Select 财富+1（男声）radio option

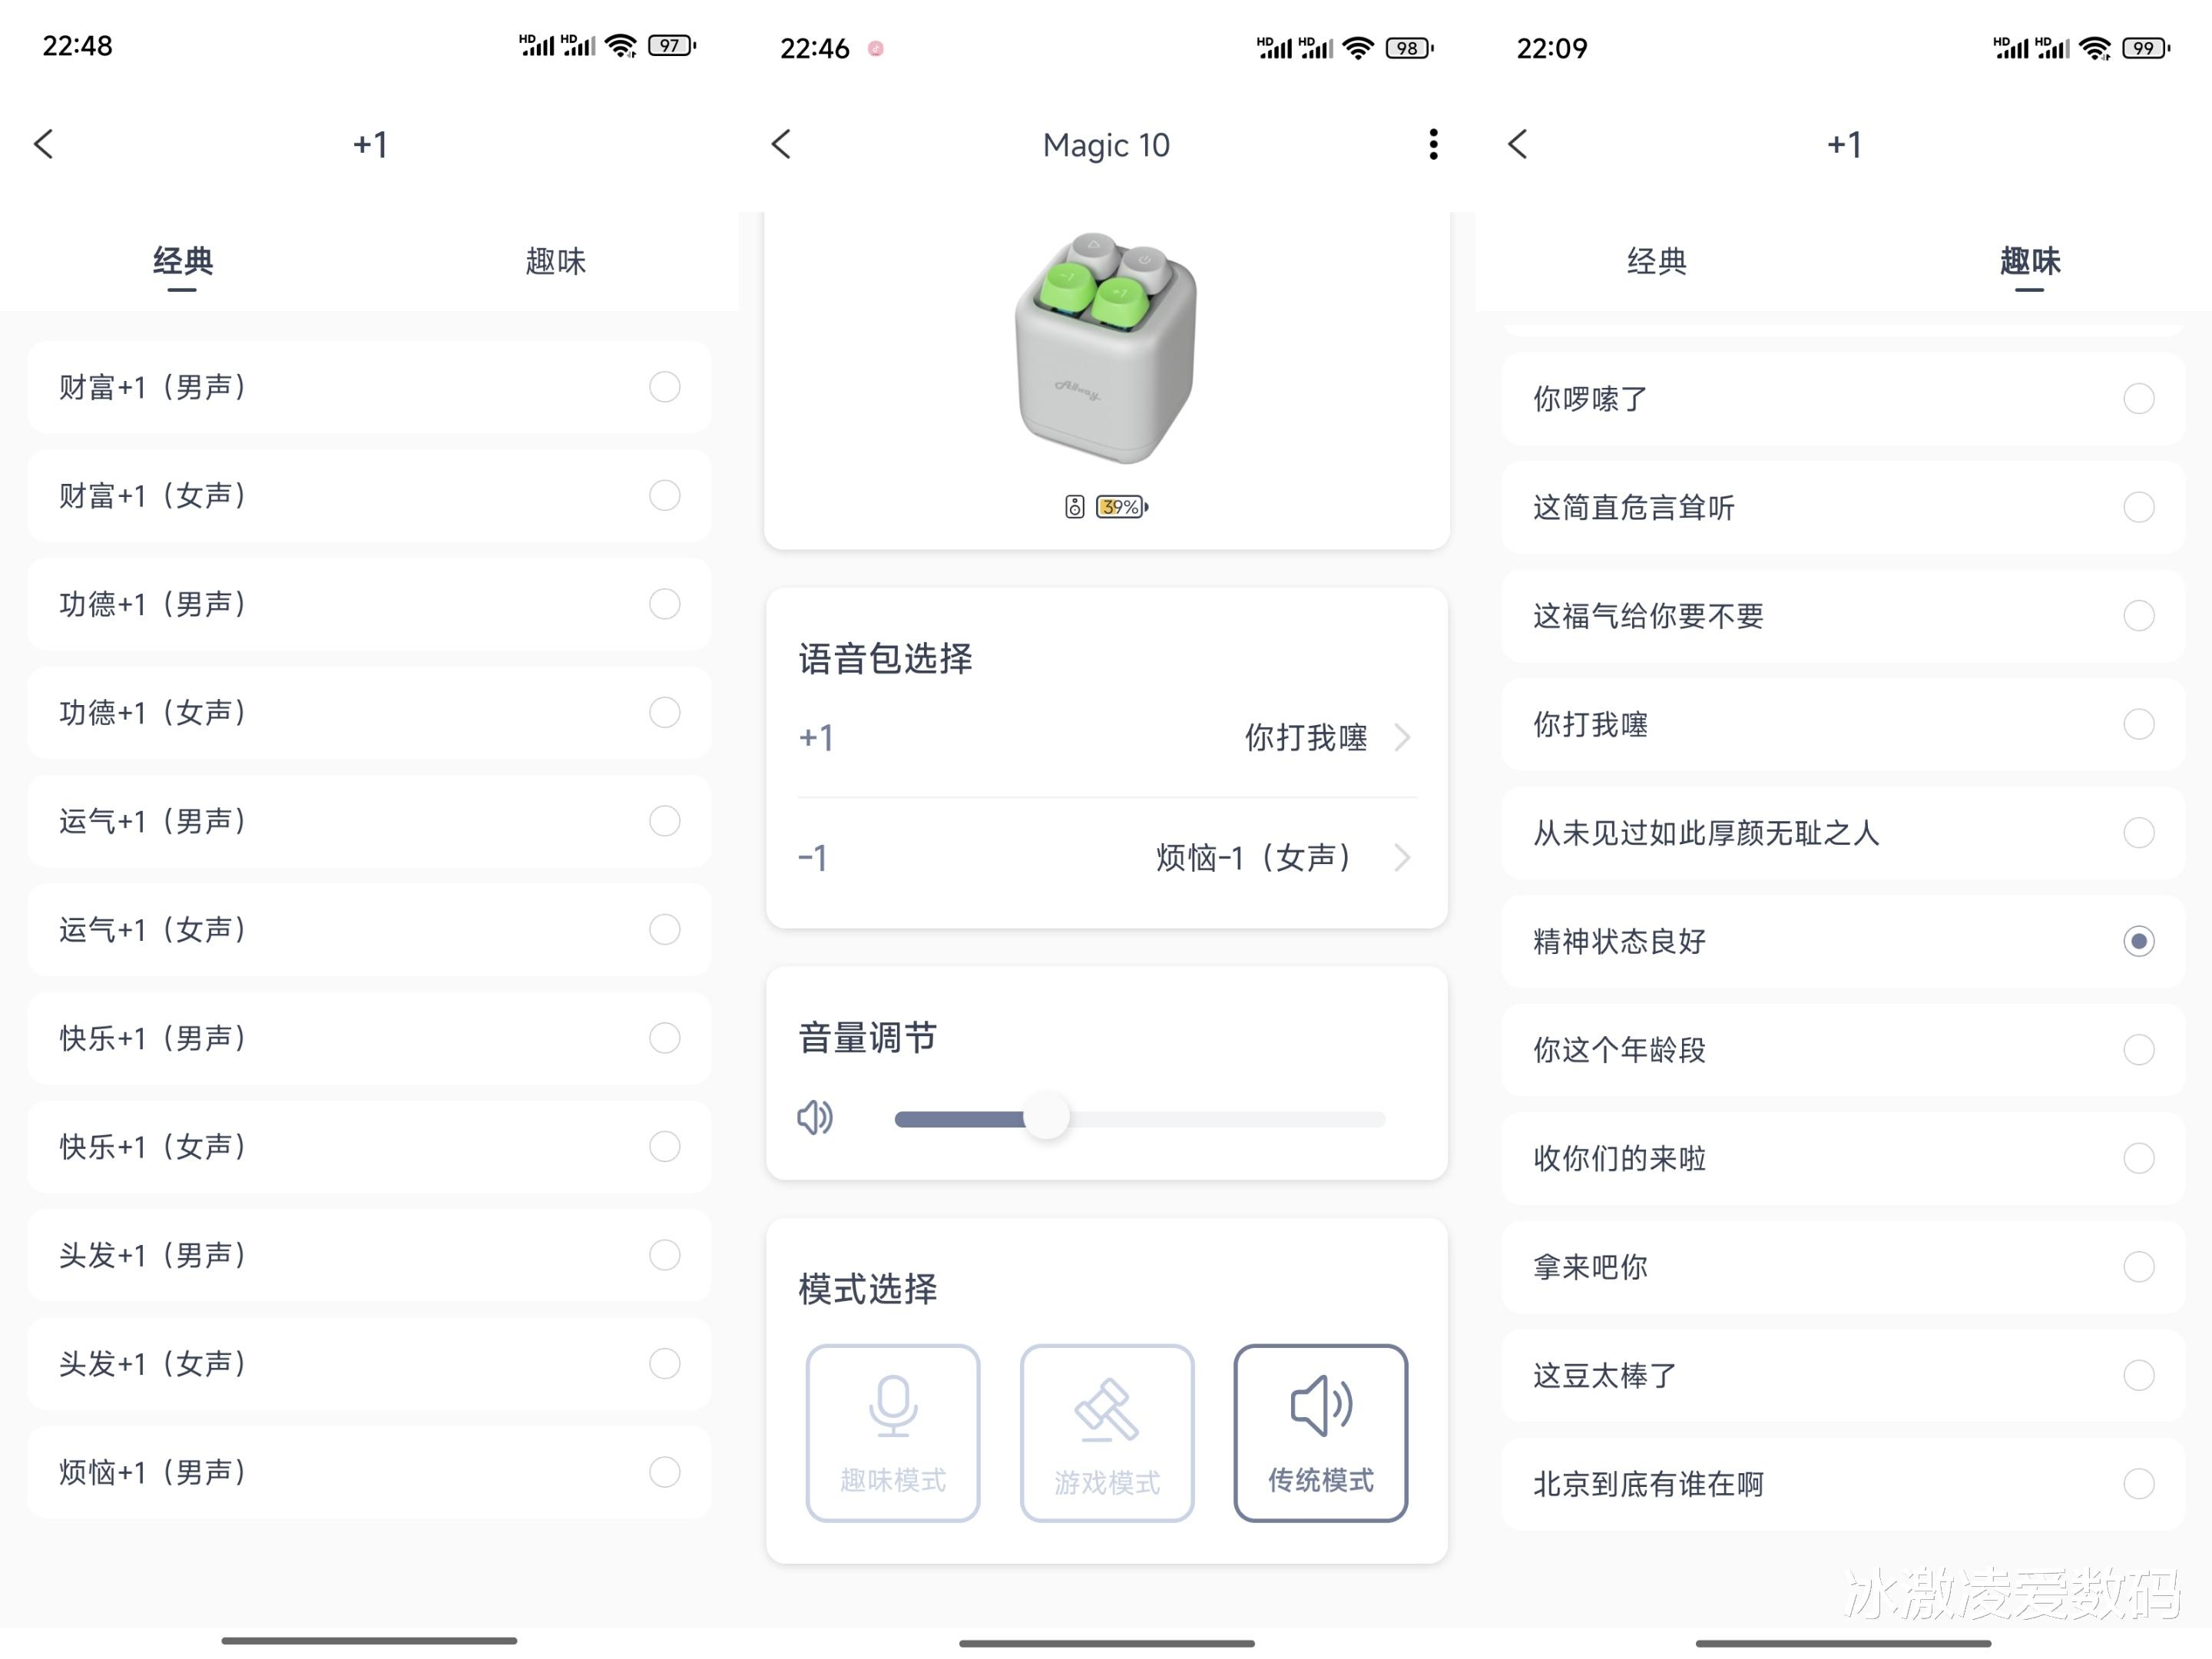pyautogui.click(x=664, y=387)
